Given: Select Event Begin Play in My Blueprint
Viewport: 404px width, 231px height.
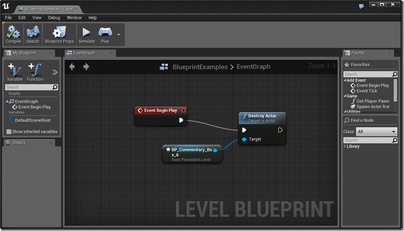Looking at the screenshot, I should [x=35, y=107].
